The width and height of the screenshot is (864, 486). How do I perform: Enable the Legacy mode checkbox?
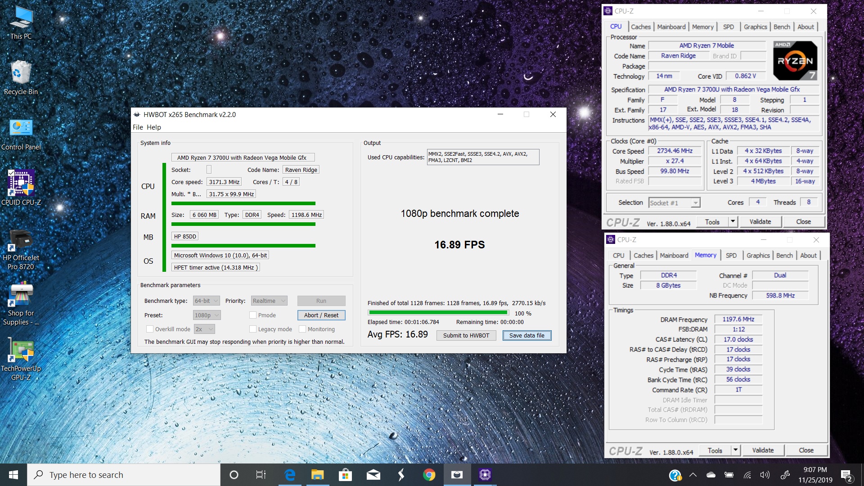click(x=253, y=329)
